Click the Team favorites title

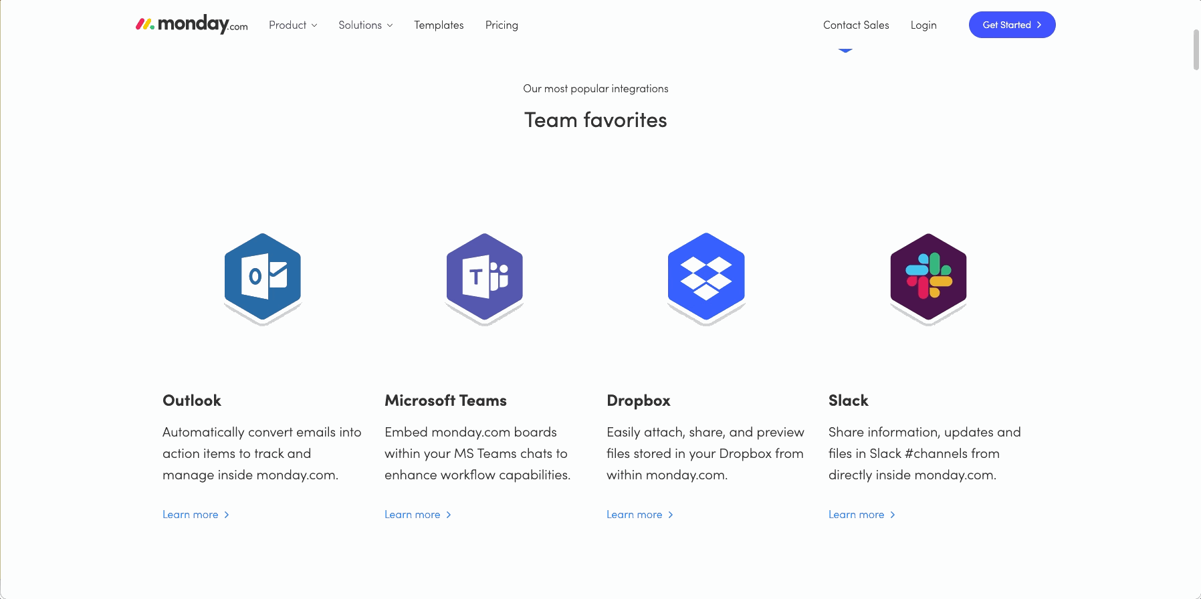(596, 120)
